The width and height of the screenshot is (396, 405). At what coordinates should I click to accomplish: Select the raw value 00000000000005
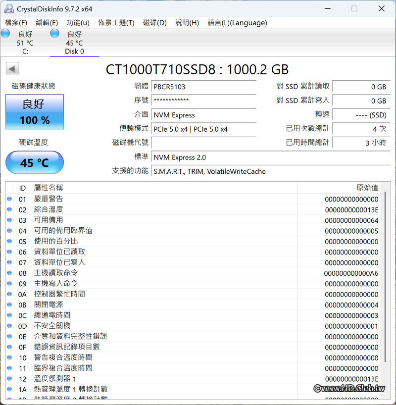[351, 231]
